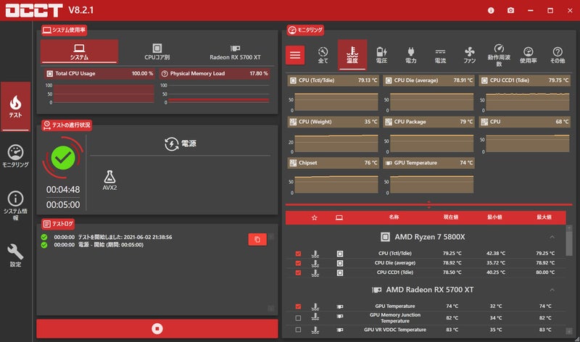The image size is (580, 342).
Task: Open the monitoring hamburger menu button
Action: [295, 54]
